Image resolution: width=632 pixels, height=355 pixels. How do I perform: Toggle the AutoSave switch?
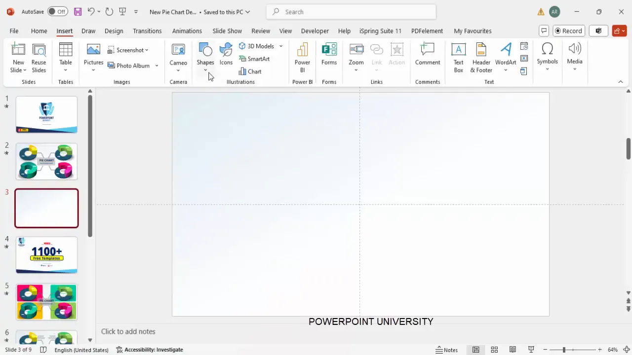click(x=57, y=11)
